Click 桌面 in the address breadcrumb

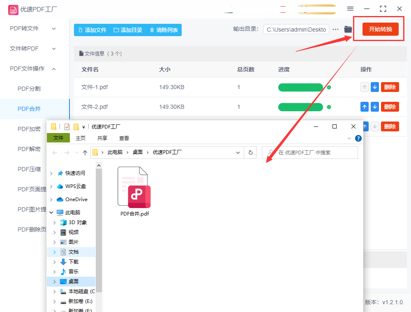point(138,152)
